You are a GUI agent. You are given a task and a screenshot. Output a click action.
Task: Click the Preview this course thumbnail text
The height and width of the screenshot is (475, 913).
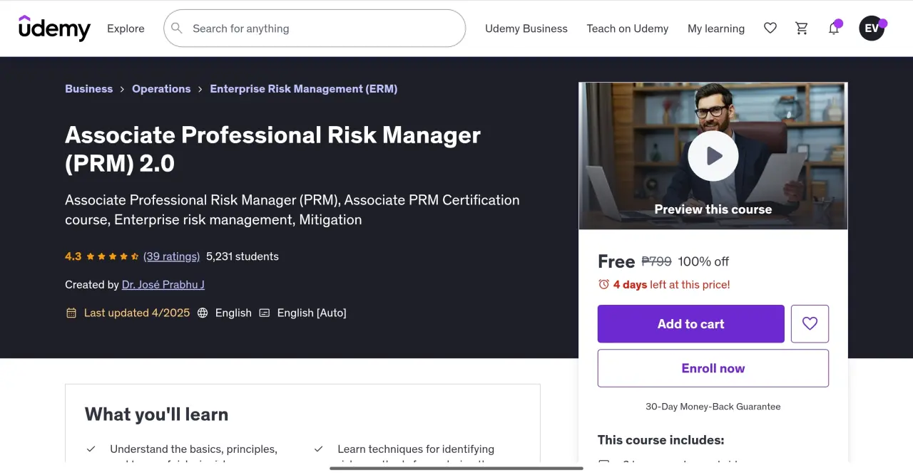click(713, 209)
